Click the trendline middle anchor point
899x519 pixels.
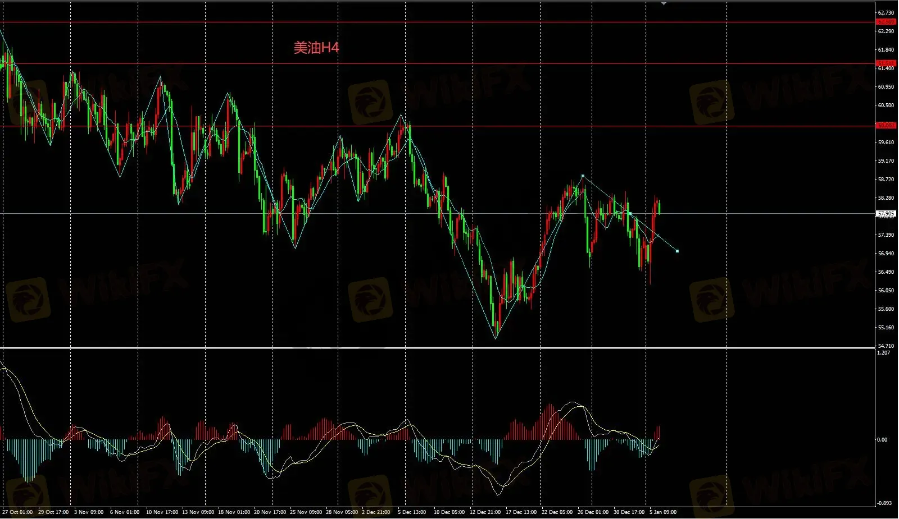630,214
